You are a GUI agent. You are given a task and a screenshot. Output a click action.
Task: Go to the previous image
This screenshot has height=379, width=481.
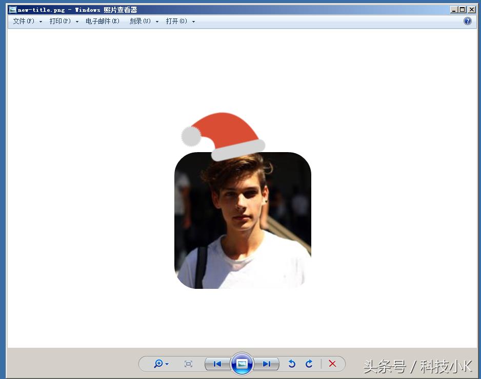pyautogui.click(x=217, y=364)
